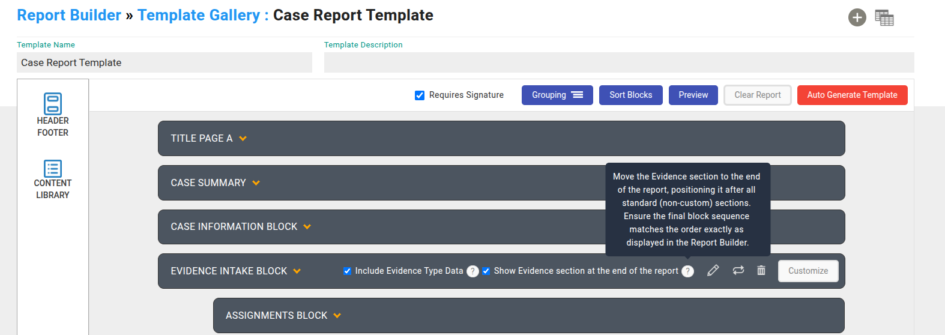Expand the Case Summary block chevron
The height and width of the screenshot is (335, 945).
point(256,183)
